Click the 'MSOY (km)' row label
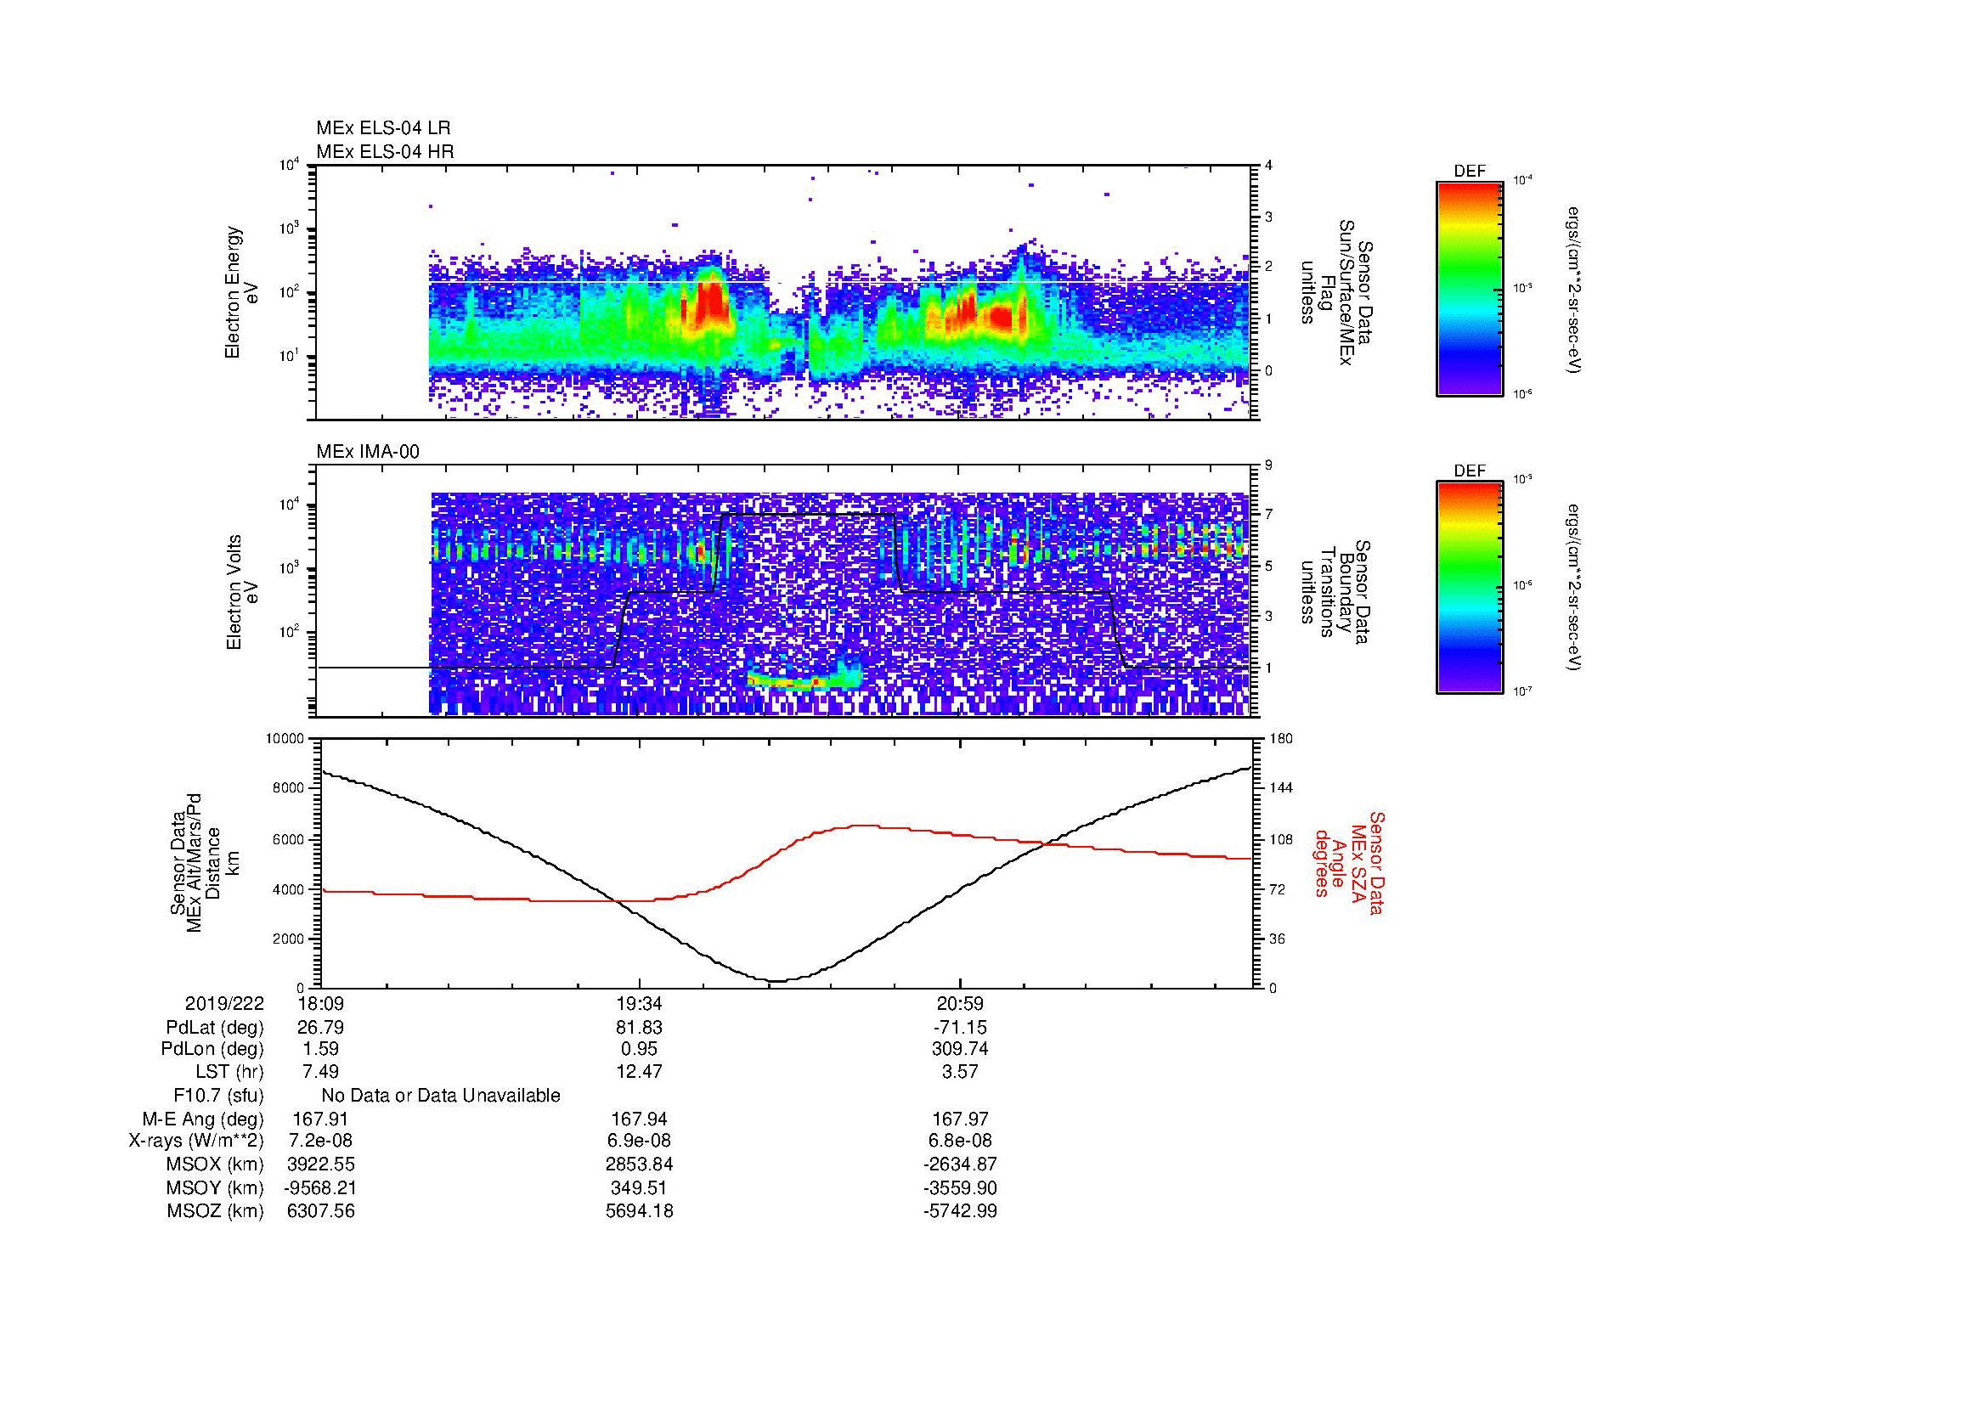This screenshot has width=1987, height=1404. [x=215, y=1188]
